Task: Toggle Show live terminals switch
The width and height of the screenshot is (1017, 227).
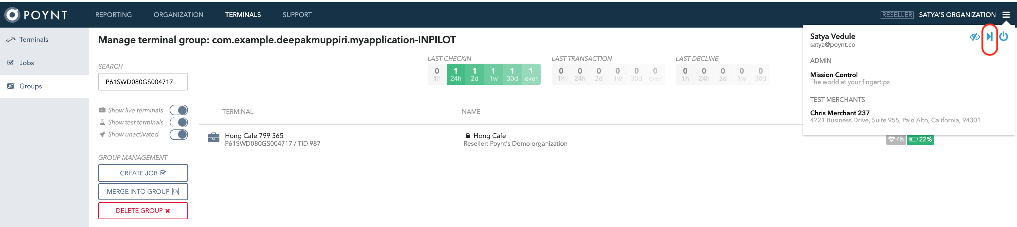Action: [179, 110]
